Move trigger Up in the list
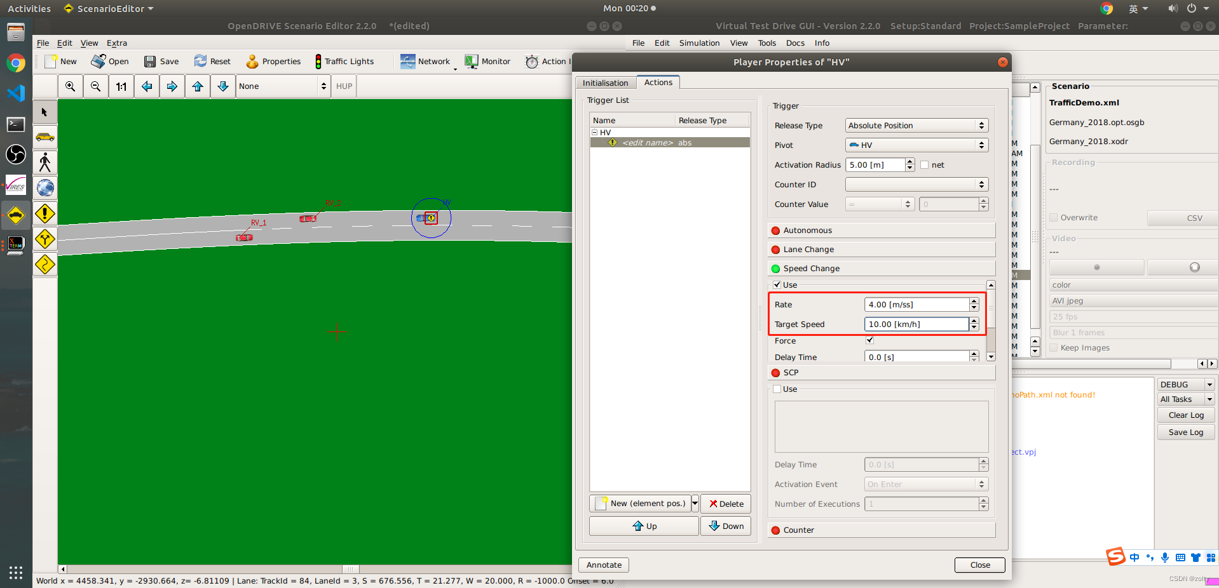The width and height of the screenshot is (1219, 588). pos(644,526)
